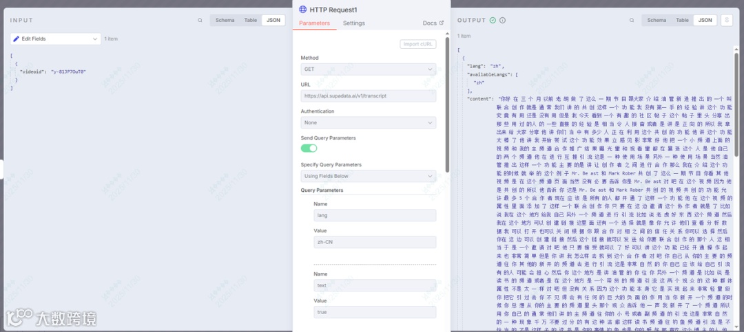The height and width of the screenshot is (332, 744).
Task: Click the output panel search icon
Action: tap(632, 21)
